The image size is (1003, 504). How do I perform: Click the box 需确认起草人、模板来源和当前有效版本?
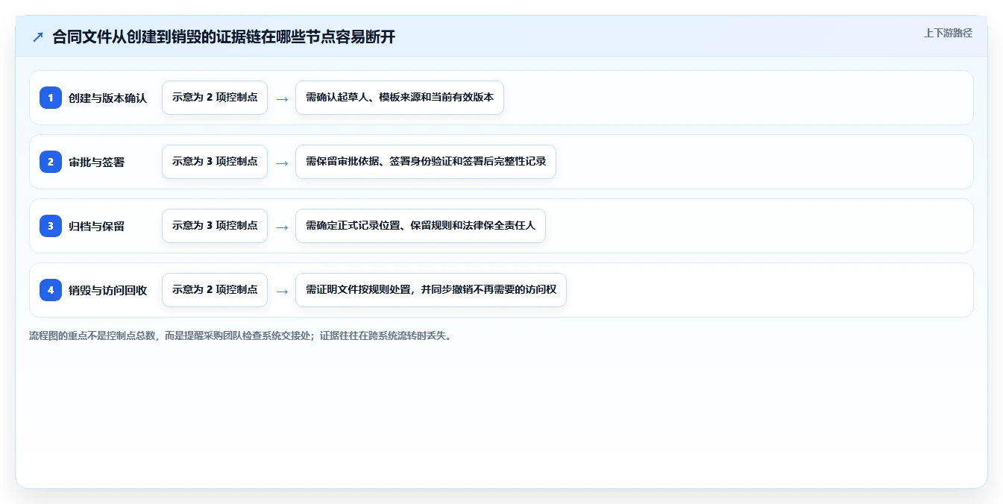coord(400,98)
